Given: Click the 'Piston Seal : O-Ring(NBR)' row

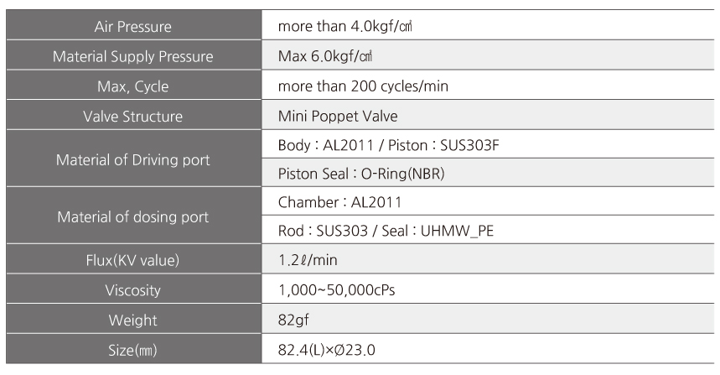Looking at the screenshot, I should click(x=488, y=173).
